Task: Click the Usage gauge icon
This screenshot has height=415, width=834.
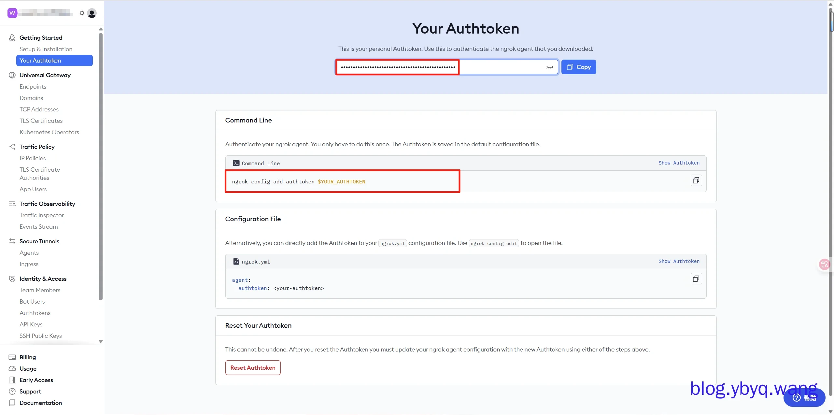Action: (12, 368)
